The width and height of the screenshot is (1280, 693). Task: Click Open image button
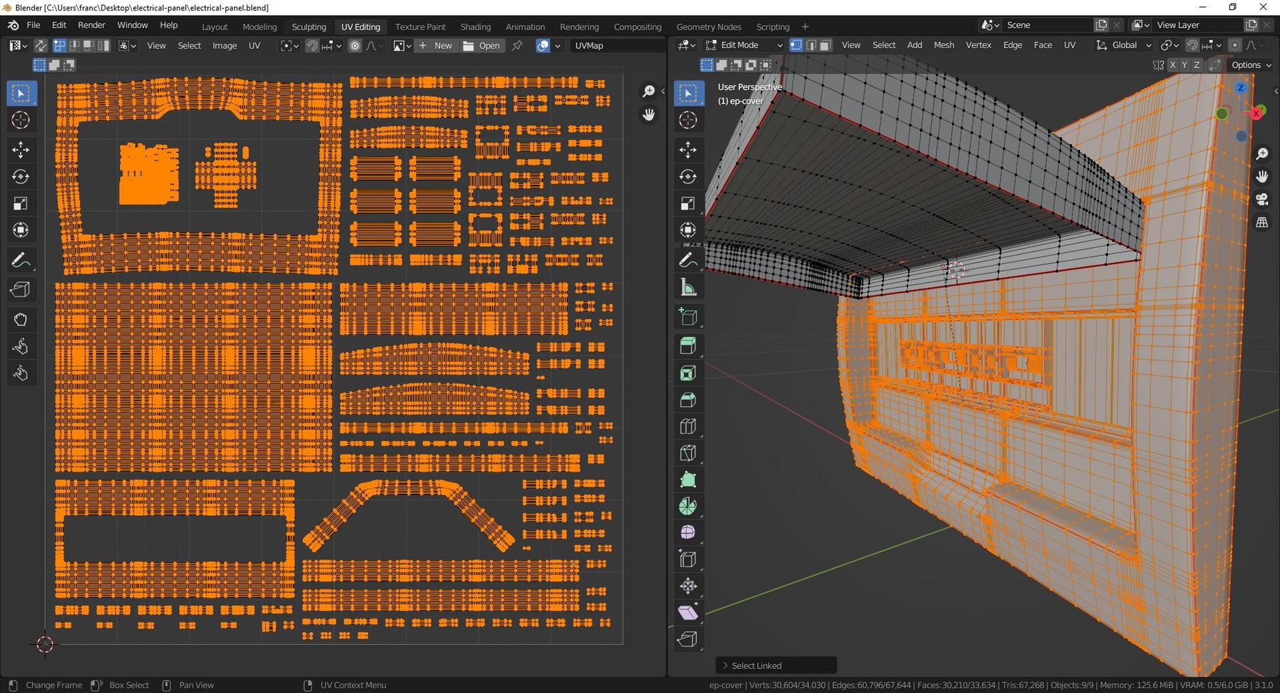482,46
